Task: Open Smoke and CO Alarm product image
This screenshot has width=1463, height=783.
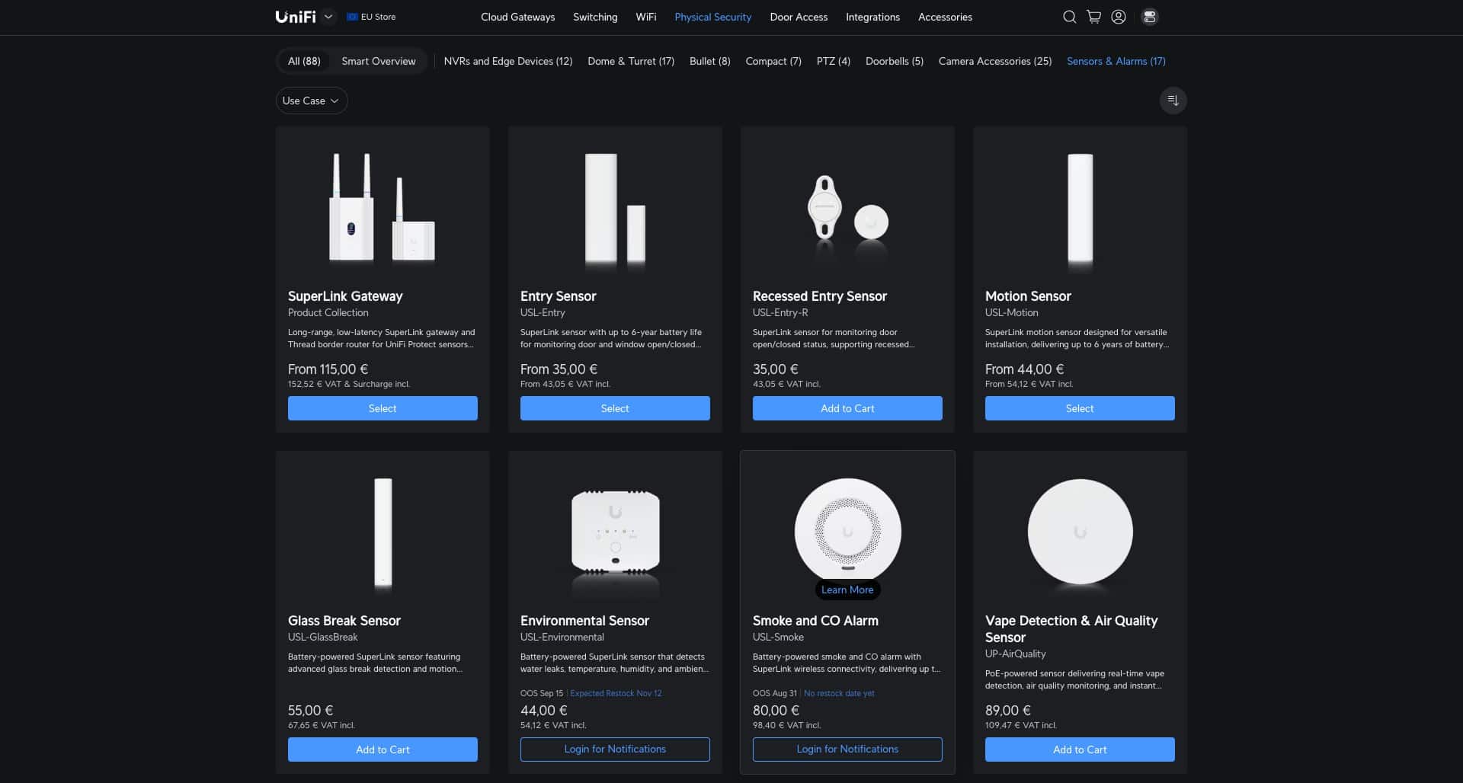Action: tap(847, 530)
